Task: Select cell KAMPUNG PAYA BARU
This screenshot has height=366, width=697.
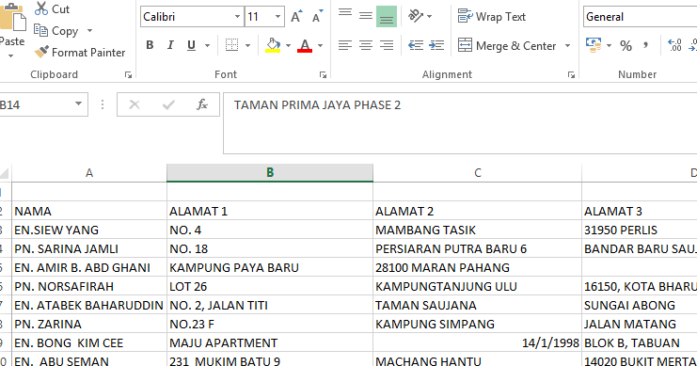Action: point(270,267)
